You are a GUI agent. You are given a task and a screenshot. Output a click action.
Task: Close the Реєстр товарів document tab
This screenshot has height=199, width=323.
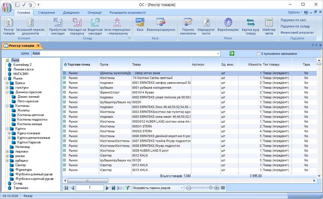[x=38, y=46]
